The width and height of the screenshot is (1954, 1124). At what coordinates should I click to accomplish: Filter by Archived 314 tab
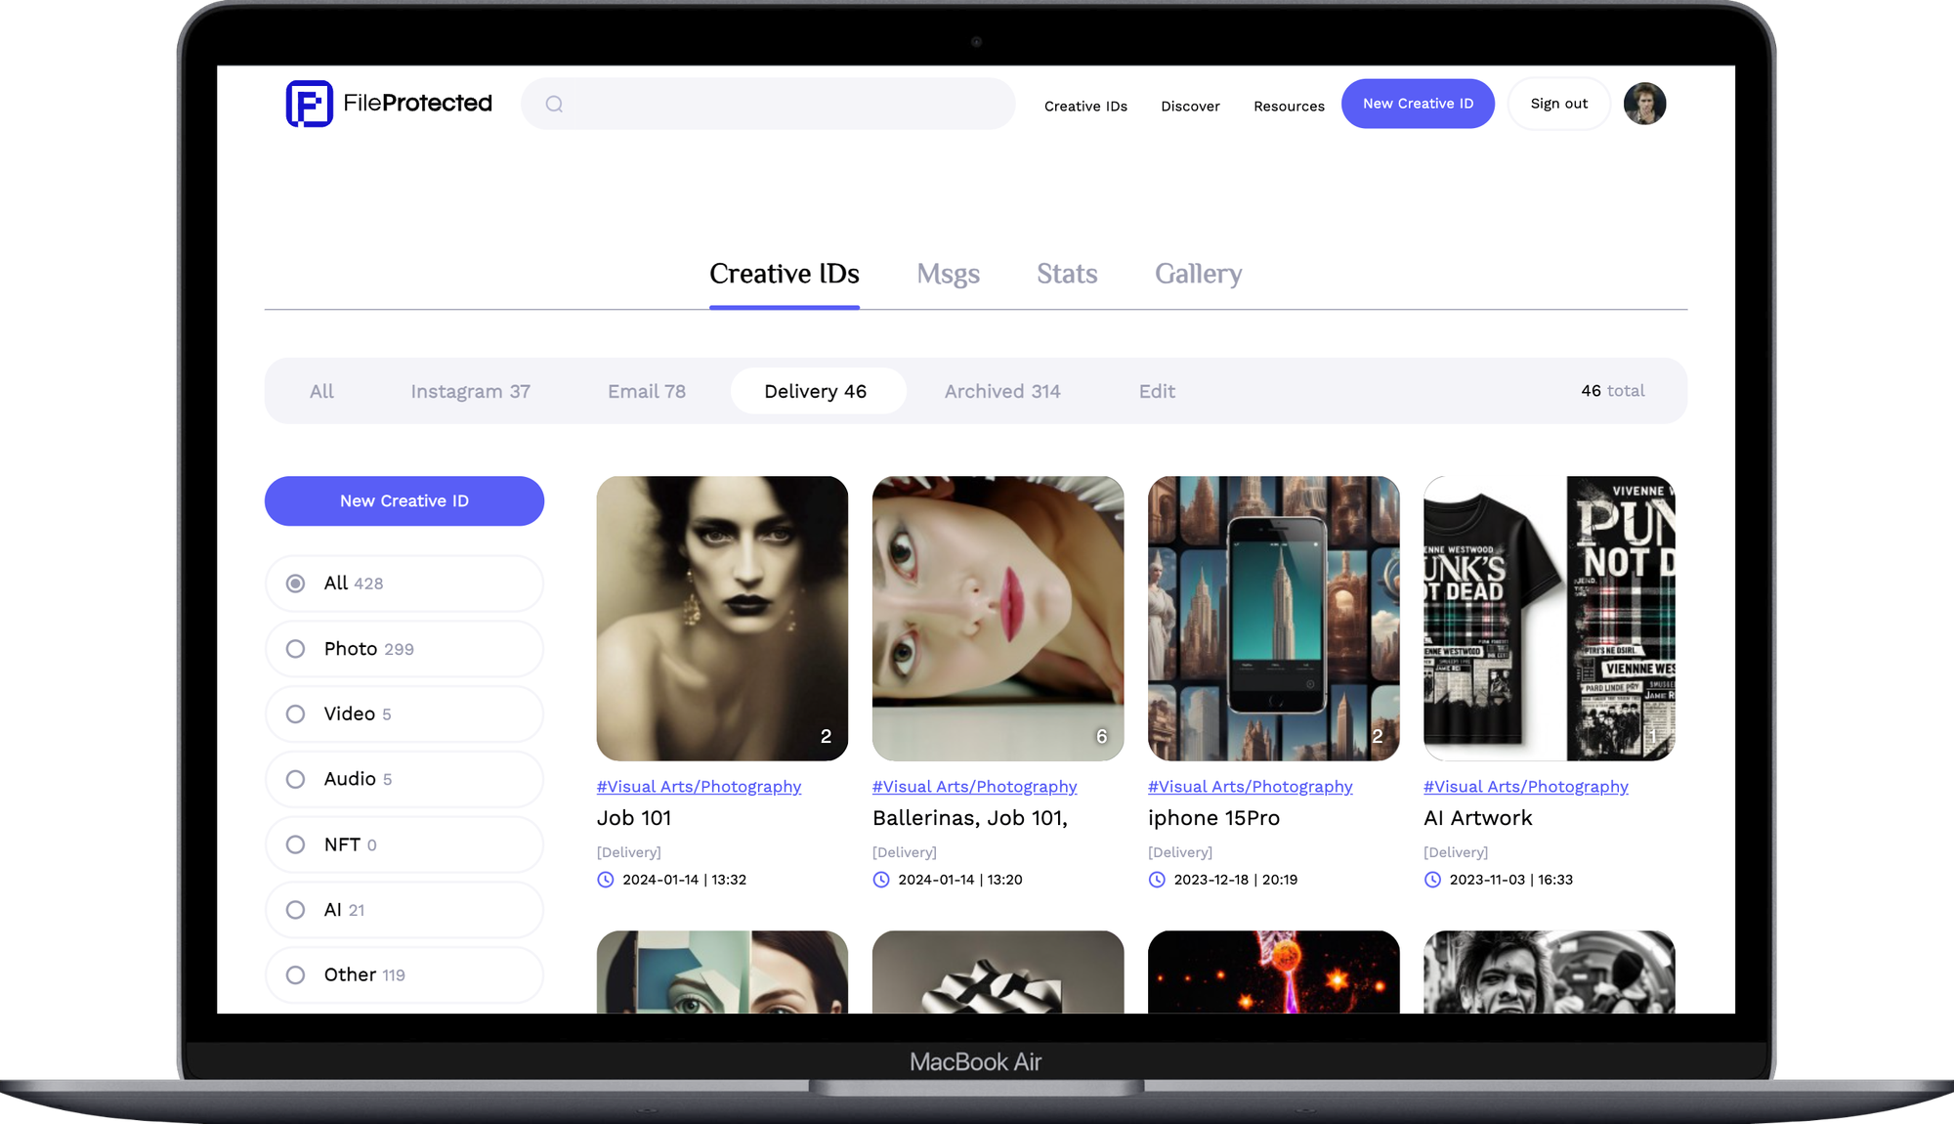[x=1001, y=391]
